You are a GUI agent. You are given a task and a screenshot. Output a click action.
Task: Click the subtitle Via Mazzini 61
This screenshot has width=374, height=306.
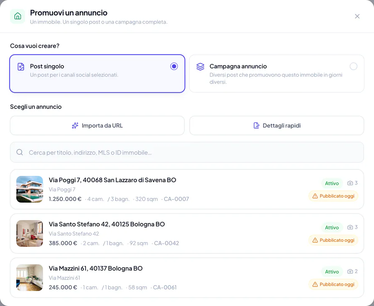point(64,278)
